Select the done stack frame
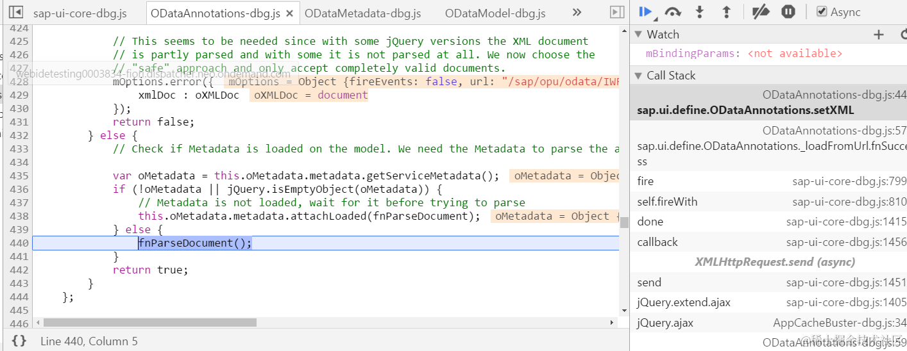This screenshot has width=907, height=351. point(768,222)
